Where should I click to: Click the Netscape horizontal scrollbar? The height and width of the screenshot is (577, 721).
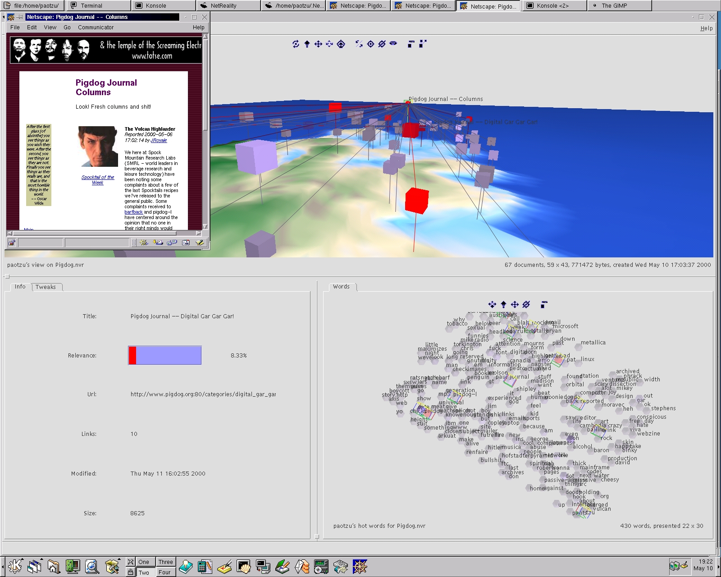[x=104, y=233]
